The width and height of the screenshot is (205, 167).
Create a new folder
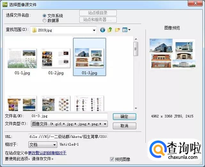coord(117,30)
